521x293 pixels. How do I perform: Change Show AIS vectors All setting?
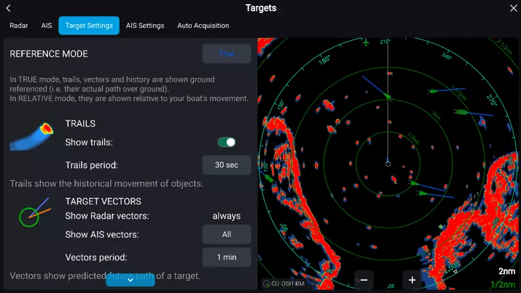pyautogui.click(x=227, y=235)
